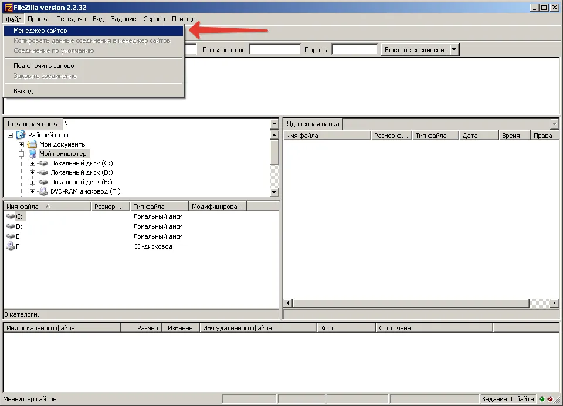Choose Подключить заново in the Файл menu
563x406 pixels.
click(x=93, y=66)
